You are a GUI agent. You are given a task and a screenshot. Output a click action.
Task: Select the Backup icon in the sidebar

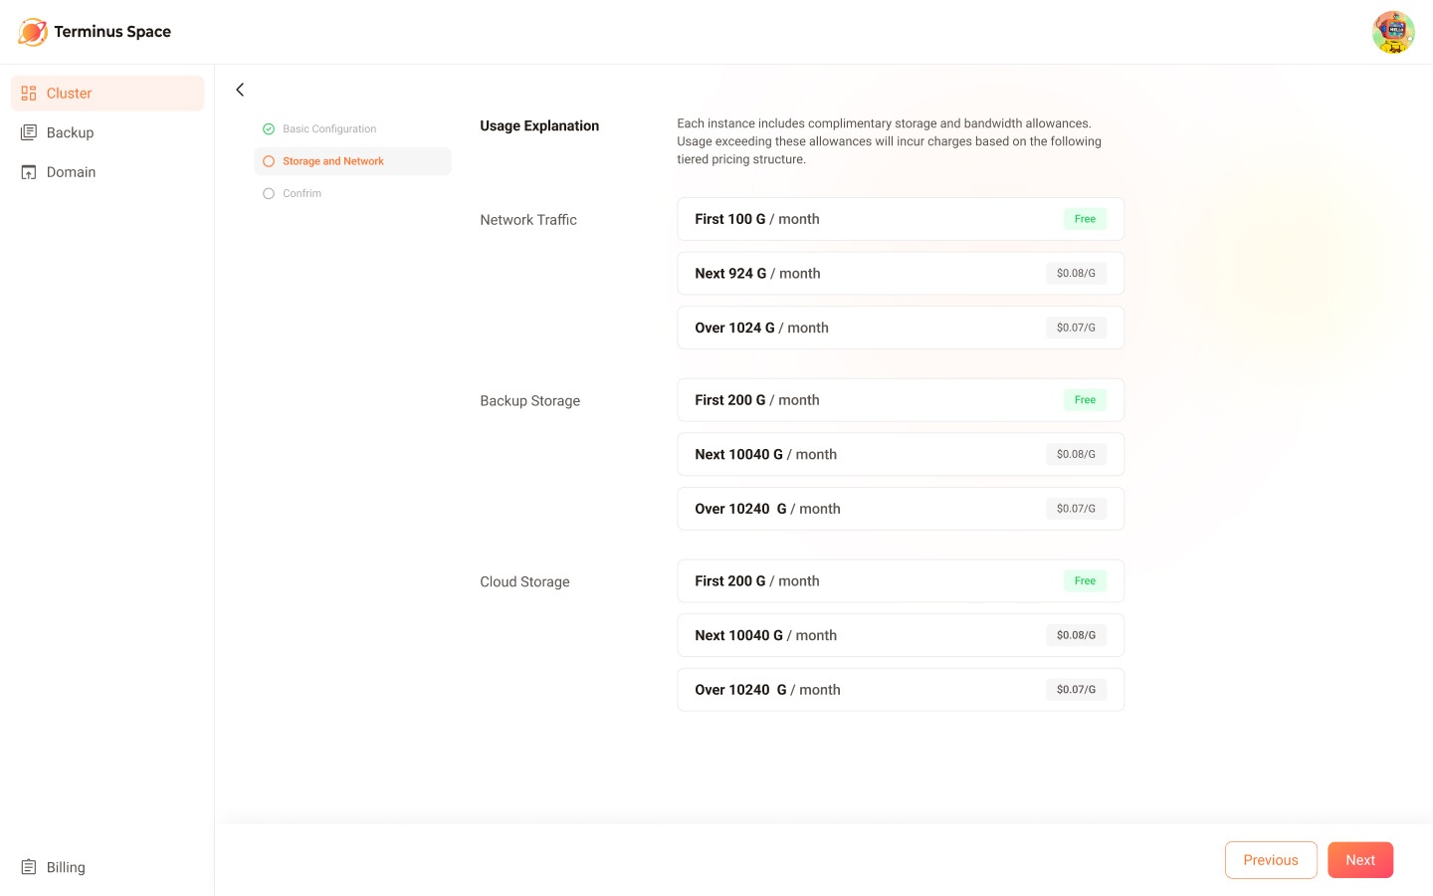(x=29, y=132)
